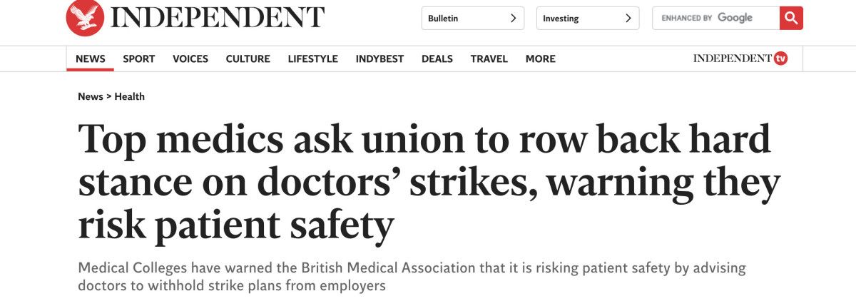
Task: Open the DEALS section
Action: click(x=437, y=59)
